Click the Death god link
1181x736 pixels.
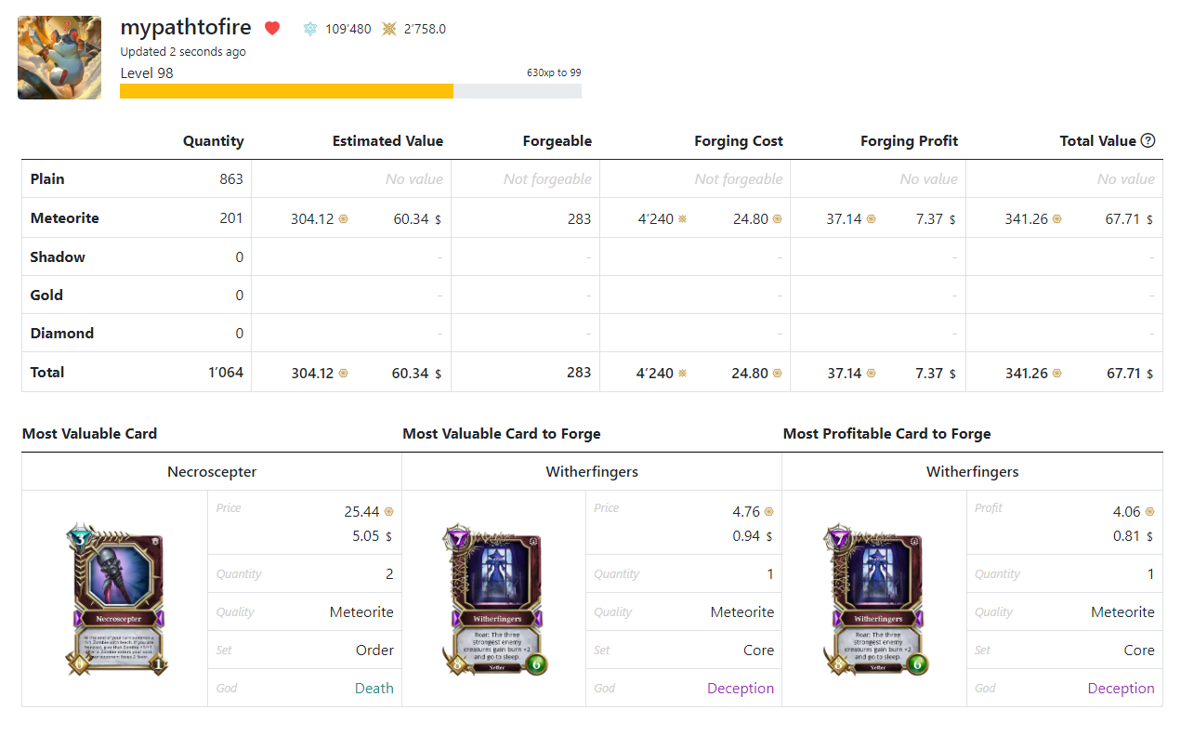click(x=374, y=689)
